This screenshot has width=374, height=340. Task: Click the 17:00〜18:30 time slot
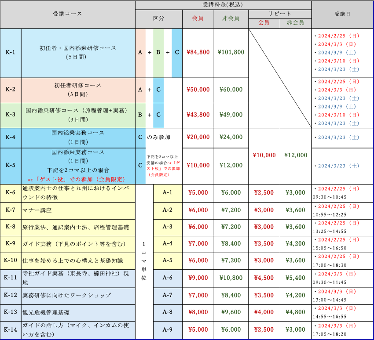coord(330,265)
